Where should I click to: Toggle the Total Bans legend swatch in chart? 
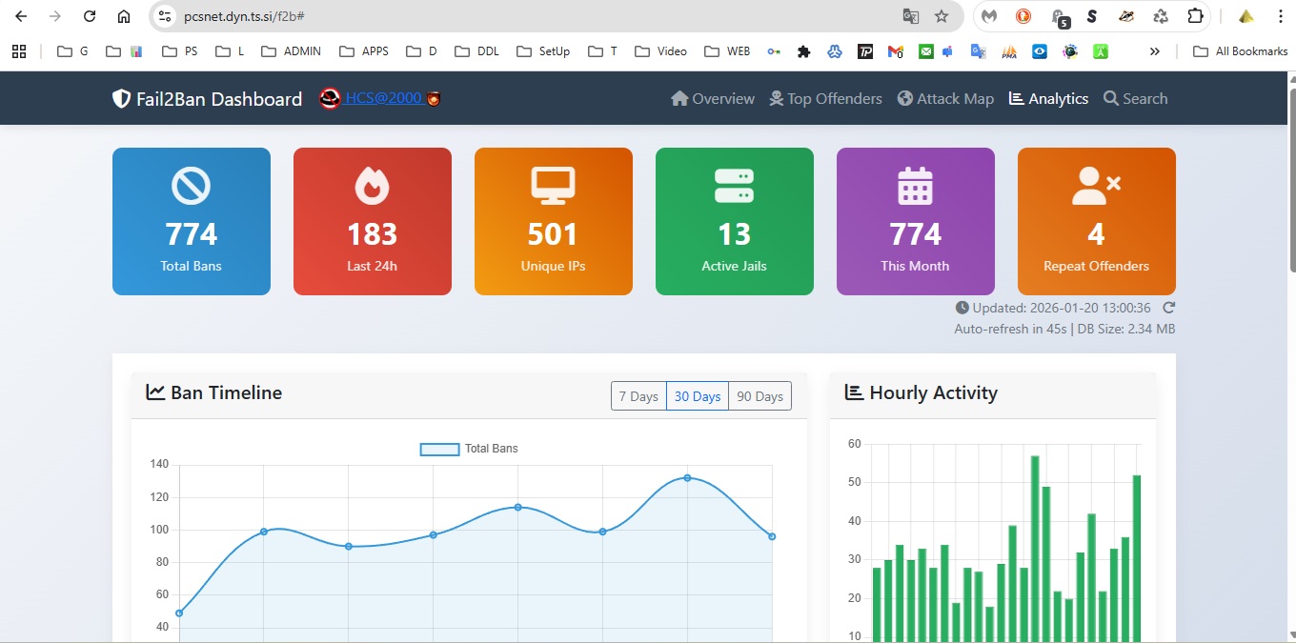pos(439,449)
